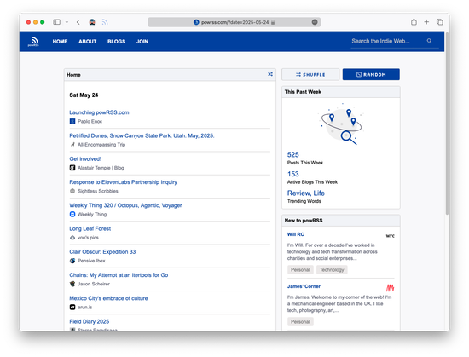Open the Field Diary 2025 post
469x357 pixels.
[x=90, y=322]
